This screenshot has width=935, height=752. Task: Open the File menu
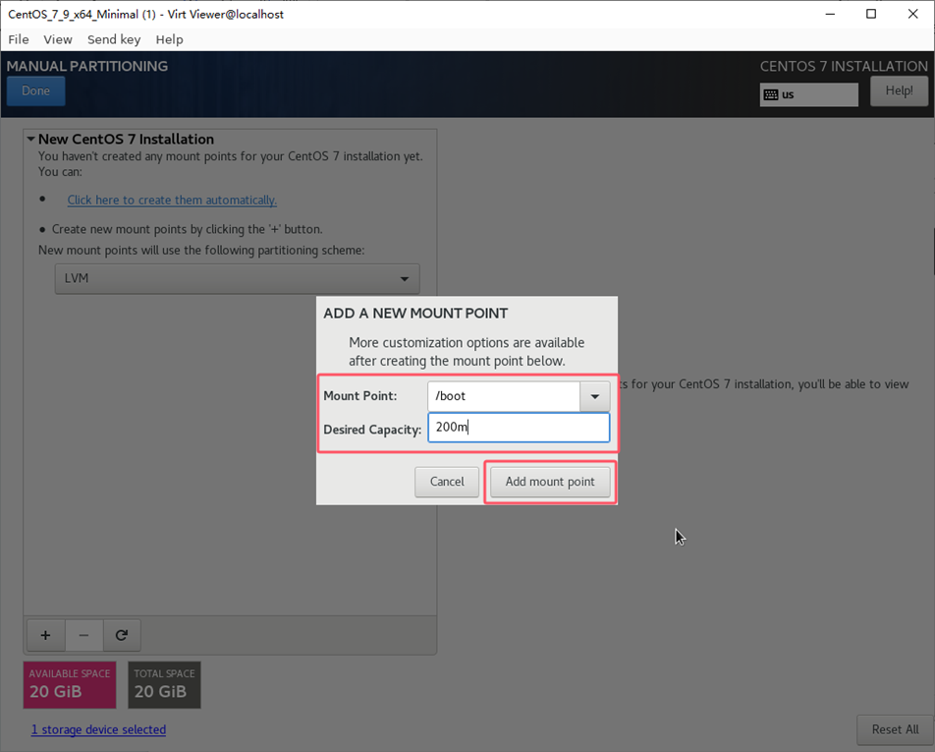click(x=19, y=39)
